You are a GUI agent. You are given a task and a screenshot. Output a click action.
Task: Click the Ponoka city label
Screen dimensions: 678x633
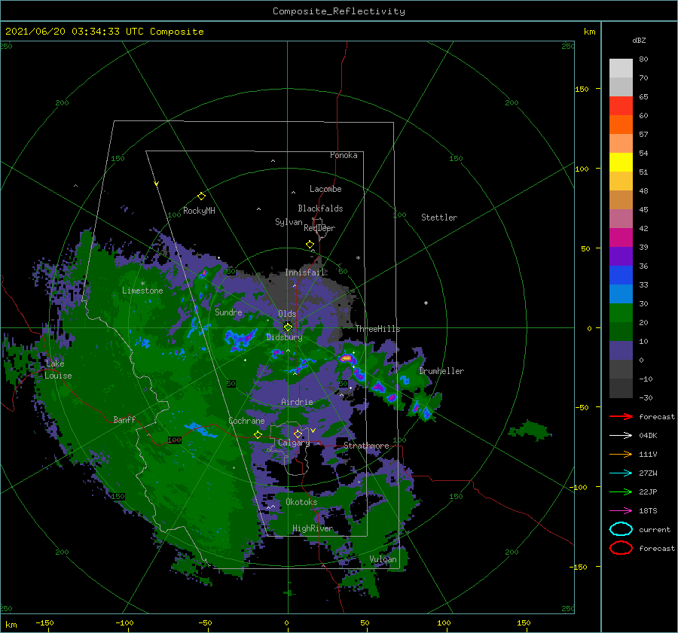click(x=344, y=155)
